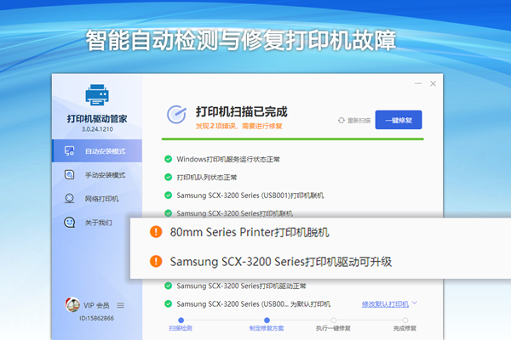Image resolution: width=511 pixels, height=340 pixels.
Task: Click the 网络打印机 globe icon
Action: point(70,198)
